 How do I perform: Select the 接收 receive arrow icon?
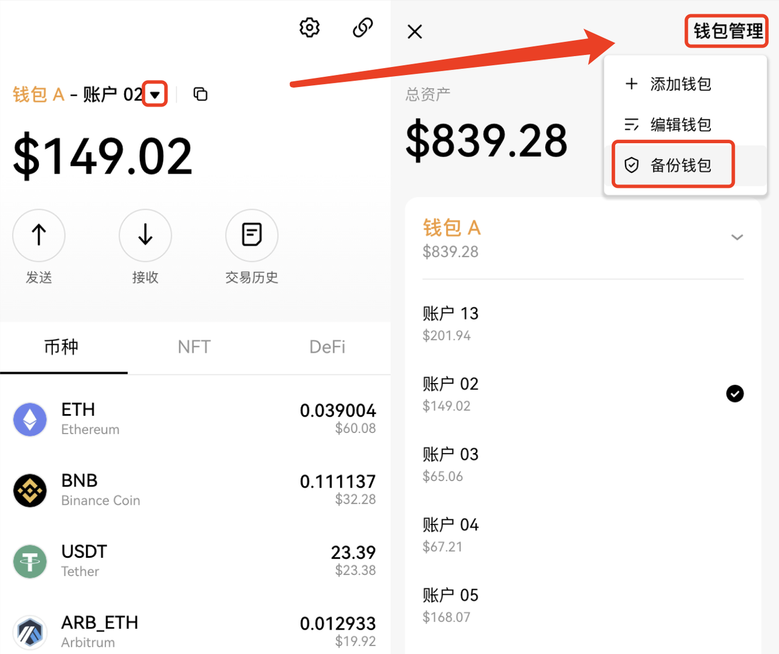[x=145, y=235]
